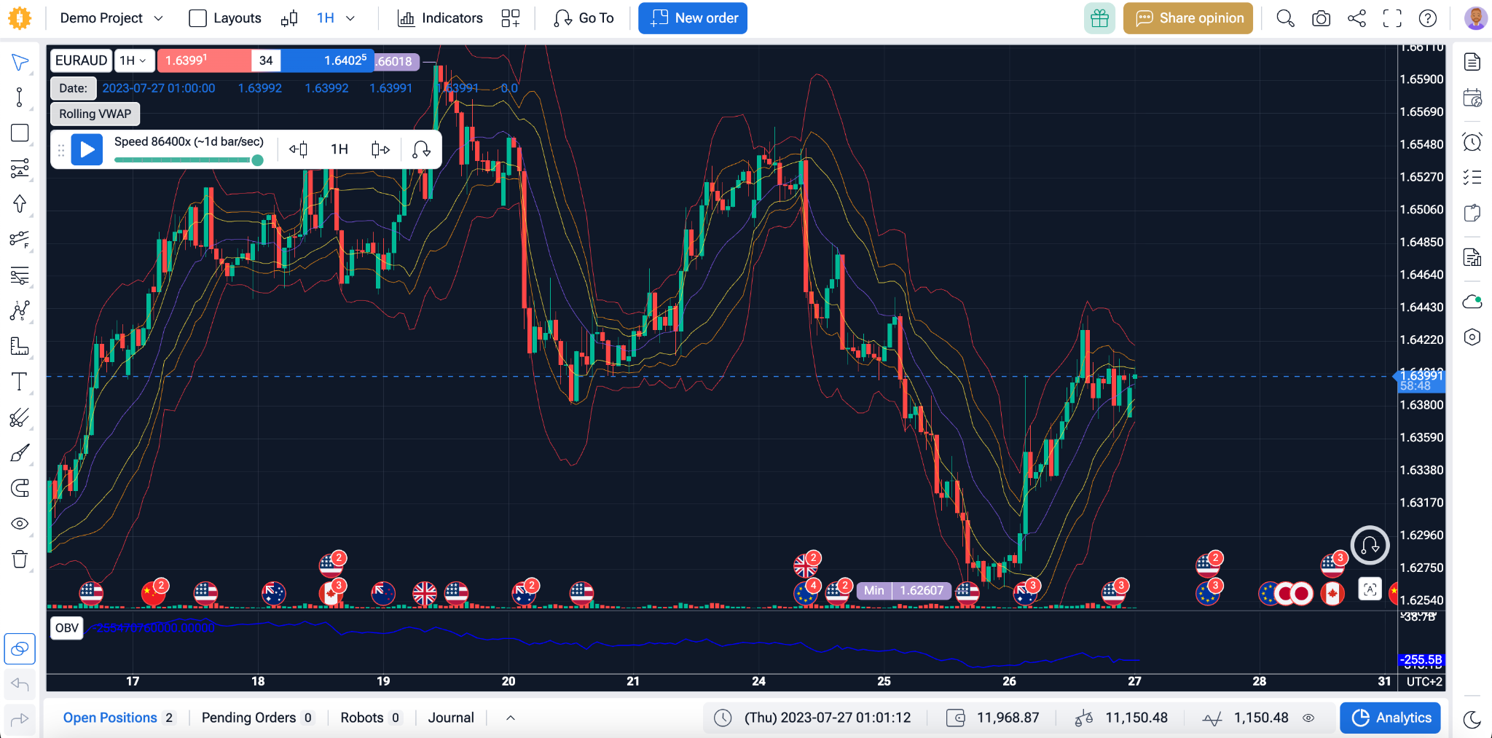Open the search magnifier
1492x738 pixels.
pos(1286,18)
